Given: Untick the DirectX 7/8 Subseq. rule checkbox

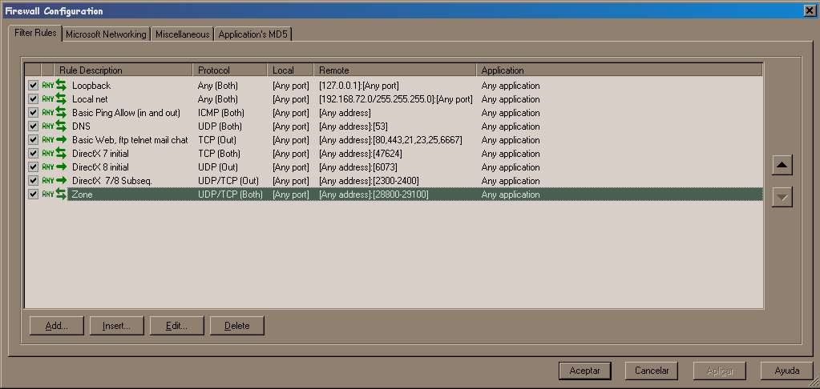Looking at the screenshot, I should click(33, 180).
